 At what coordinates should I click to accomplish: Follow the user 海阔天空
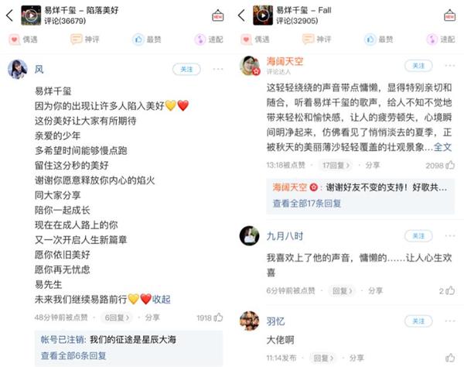pos(418,66)
